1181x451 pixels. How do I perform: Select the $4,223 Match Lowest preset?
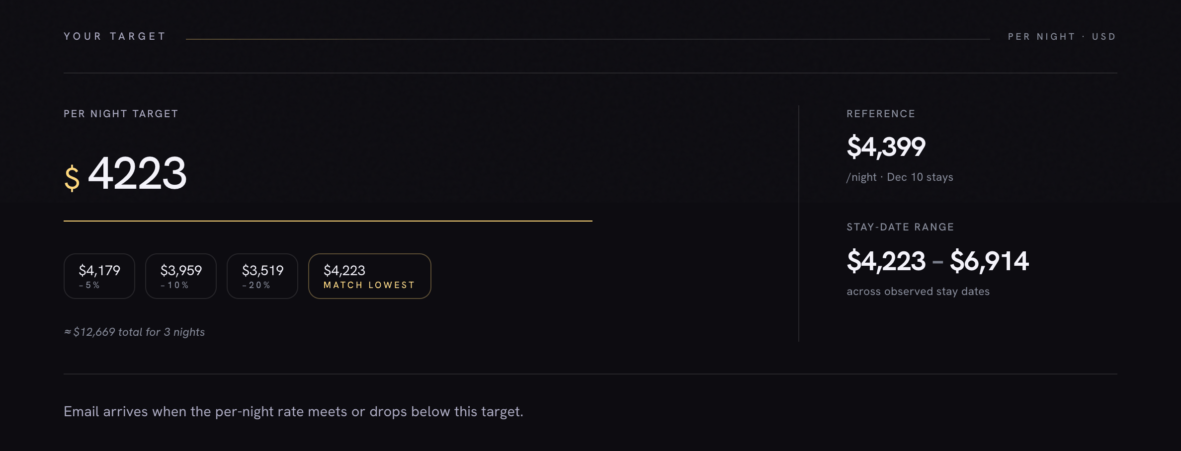coord(369,276)
